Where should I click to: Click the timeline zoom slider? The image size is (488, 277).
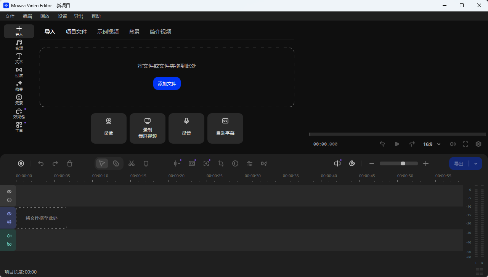click(x=399, y=163)
